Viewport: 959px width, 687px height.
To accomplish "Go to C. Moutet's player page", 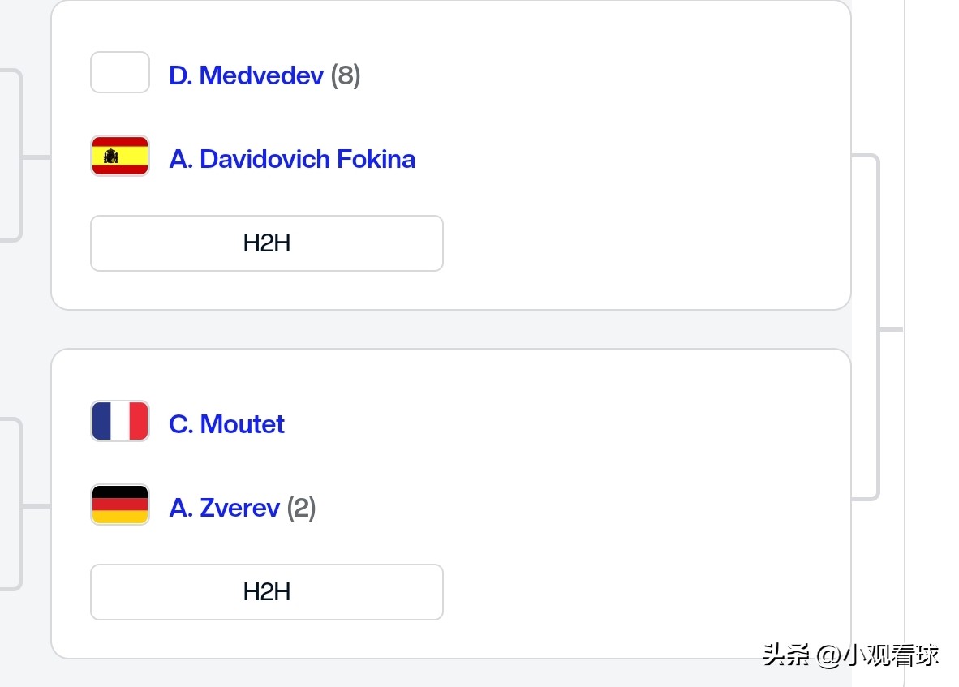I will 226,424.
